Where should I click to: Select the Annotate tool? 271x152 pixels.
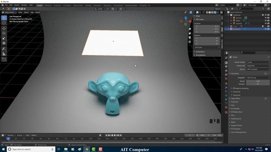click(x=4, y=49)
